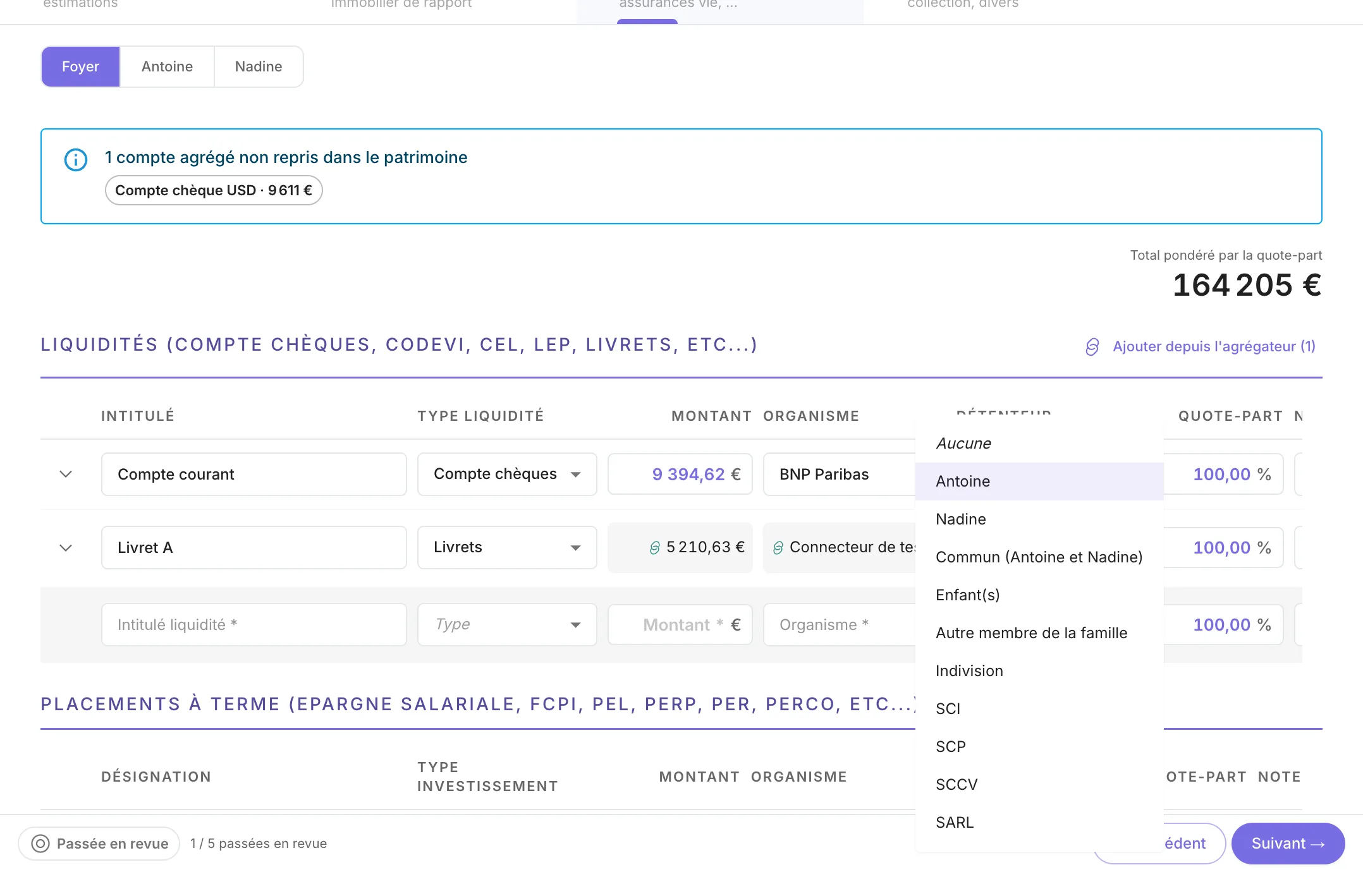This screenshot has width=1363, height=872.
Task: Click the BNP Paribas organisme field
Action: tap(840, 474)
